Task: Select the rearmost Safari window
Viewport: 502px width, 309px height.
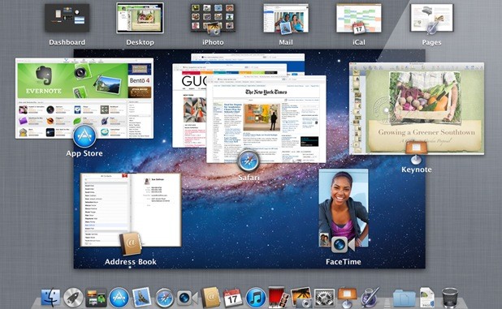Action: coord(248,58)
